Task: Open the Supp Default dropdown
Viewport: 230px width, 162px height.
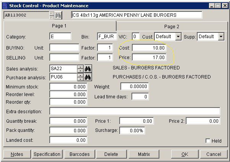Action: (221, 37)
